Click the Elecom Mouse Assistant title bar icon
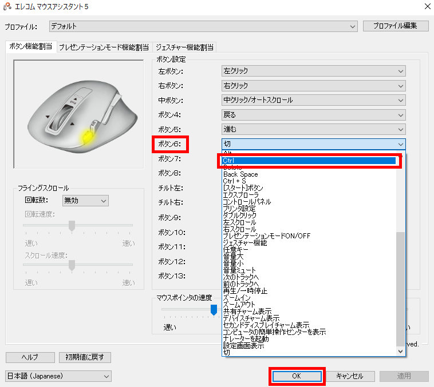434x387 pixels. [7, 6]
